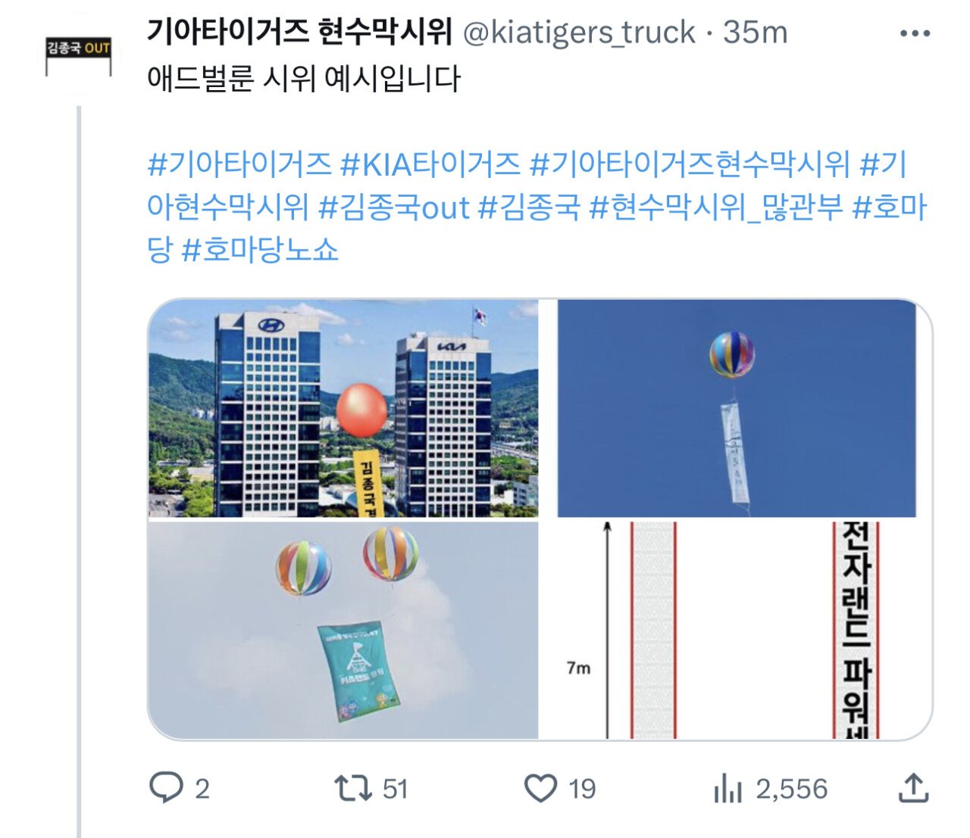This screenshot has width=970, height=838.
Task: View analytics via bar chart icon
Action: (727, 789)
